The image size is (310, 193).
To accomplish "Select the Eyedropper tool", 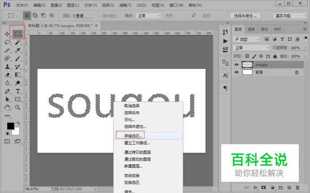I will [x=18, y=50].
